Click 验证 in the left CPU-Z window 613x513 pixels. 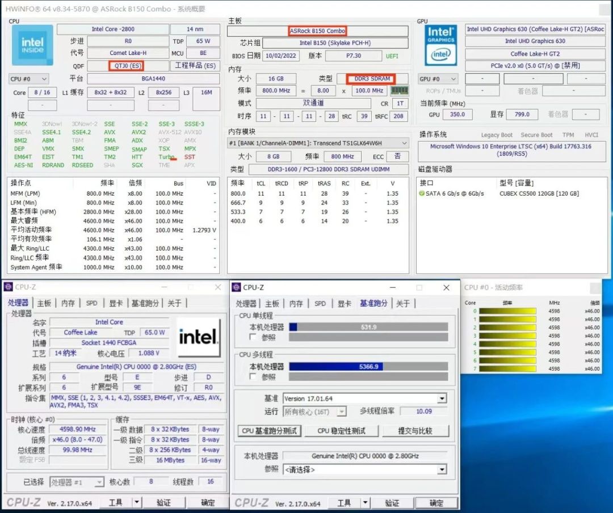(163, 502)
